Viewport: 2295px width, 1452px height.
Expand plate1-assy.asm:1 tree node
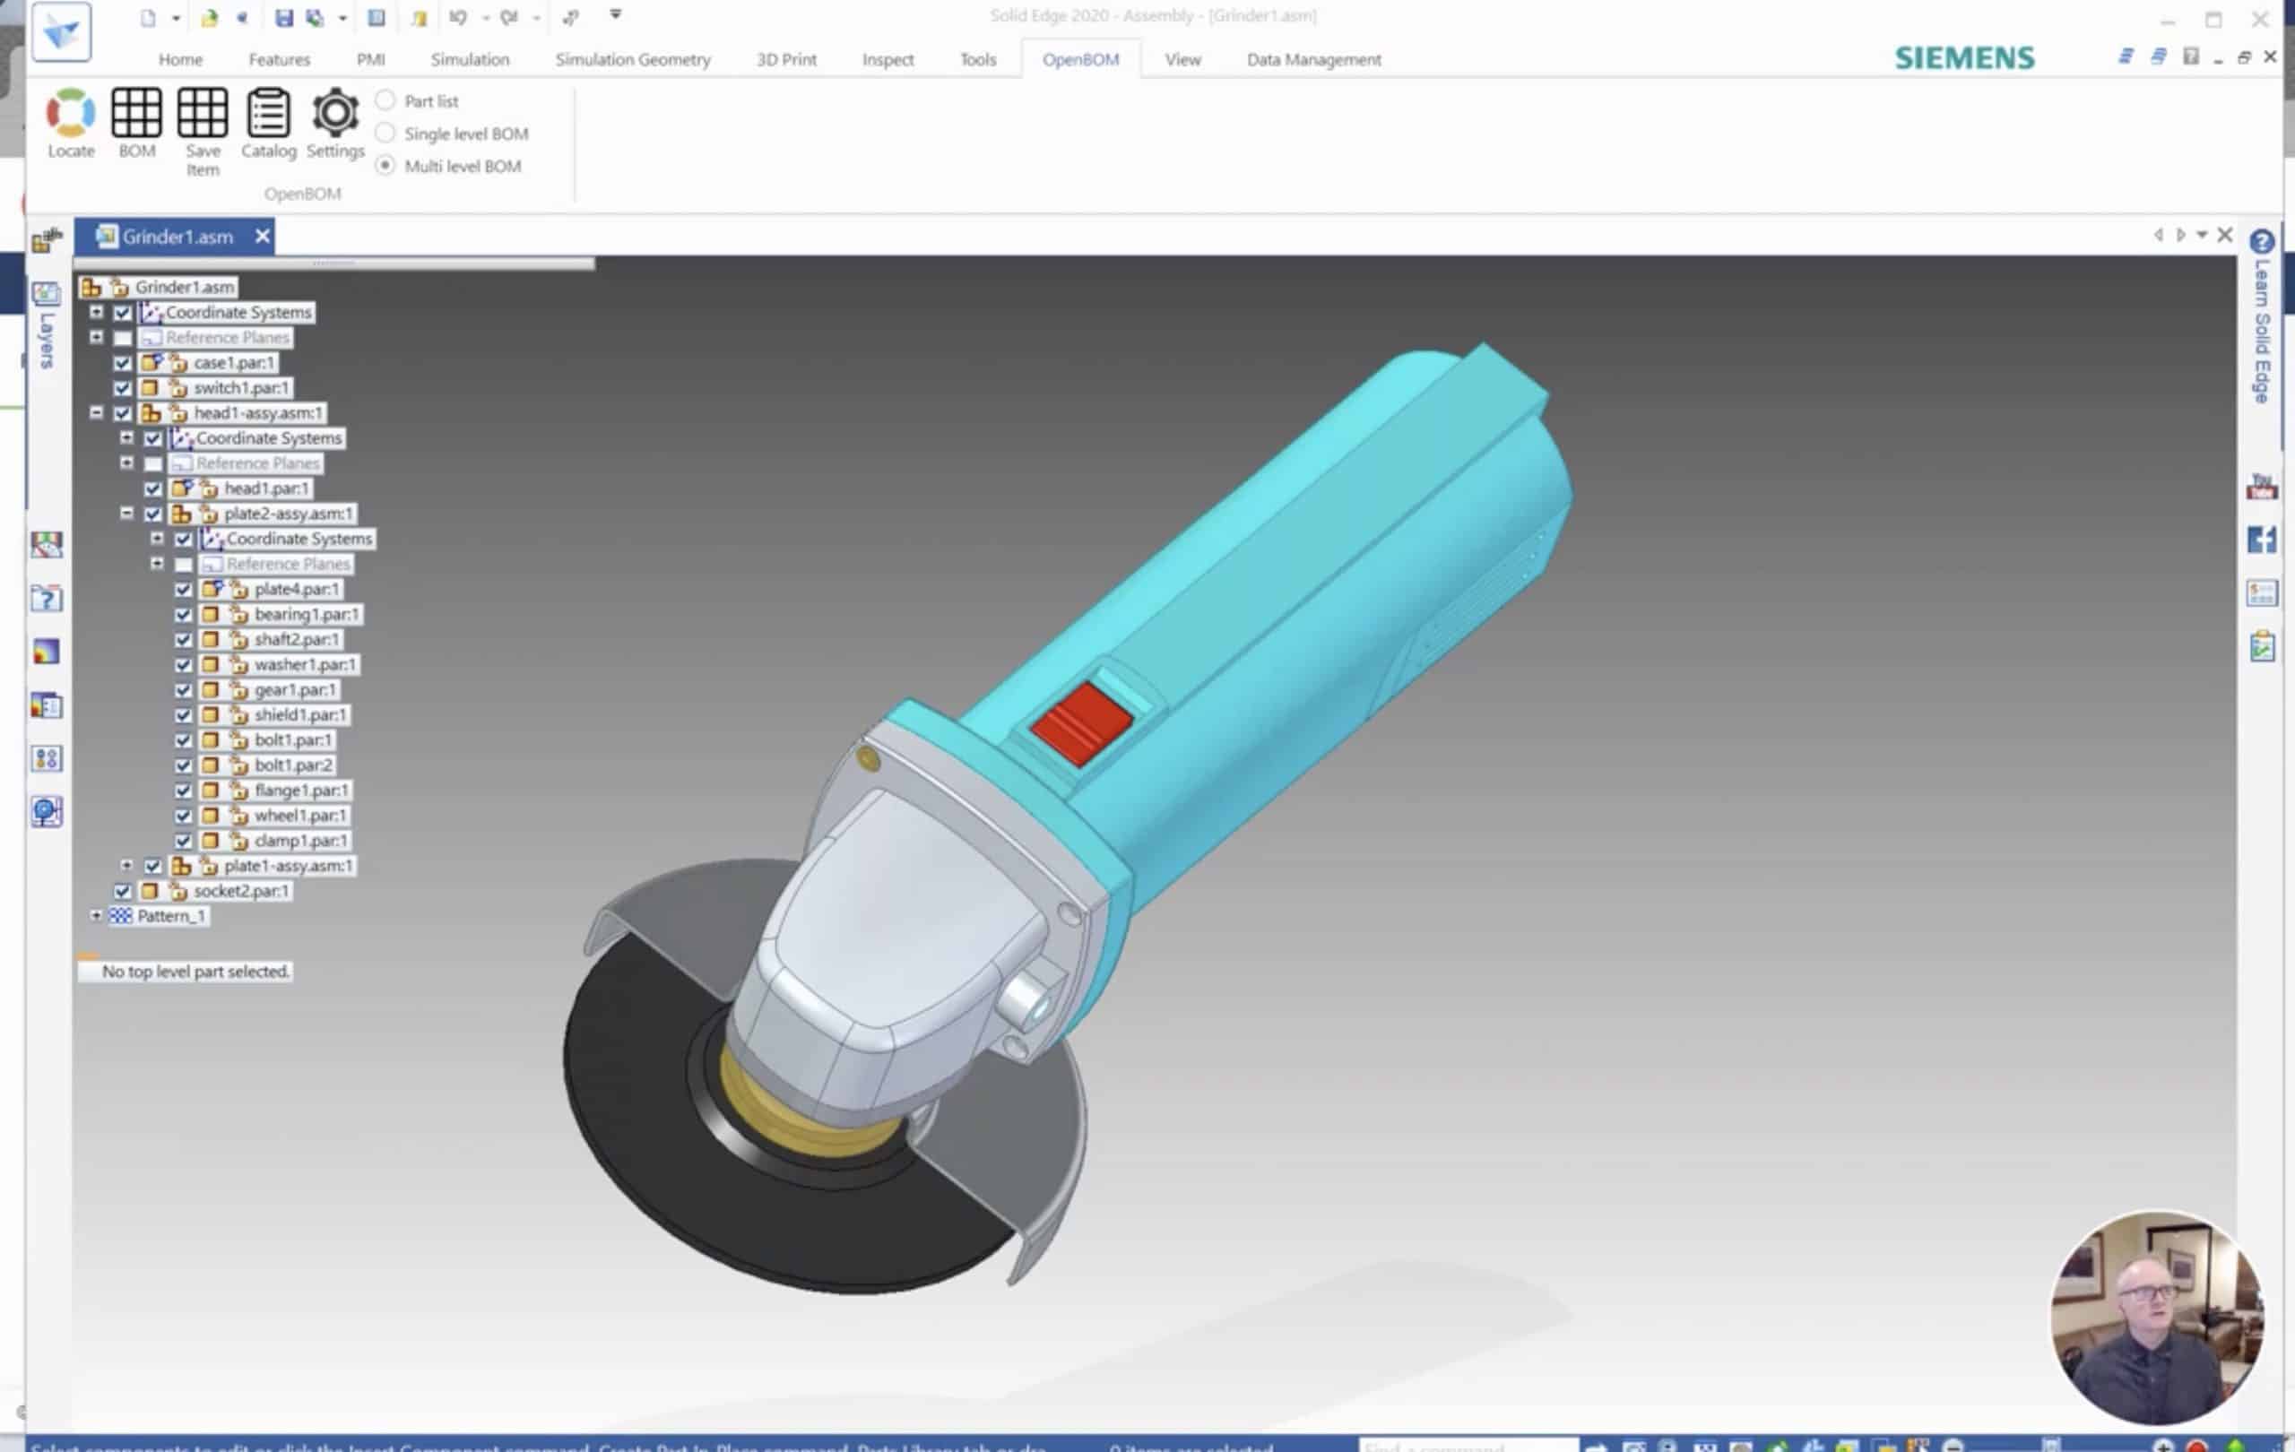tap(126, 865)
